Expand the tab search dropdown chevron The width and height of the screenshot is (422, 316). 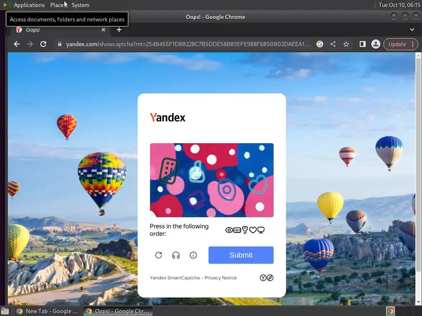(412, 30)
